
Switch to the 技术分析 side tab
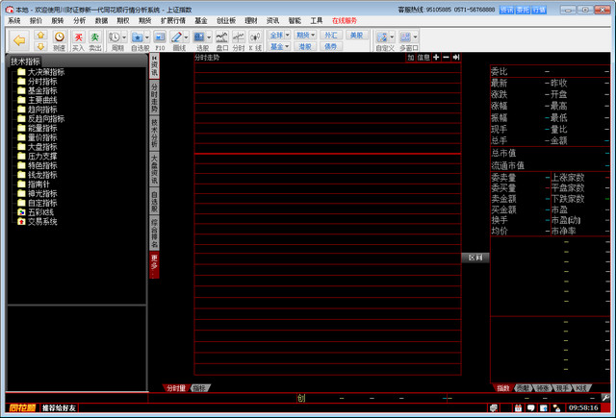(x=154, y=133)
